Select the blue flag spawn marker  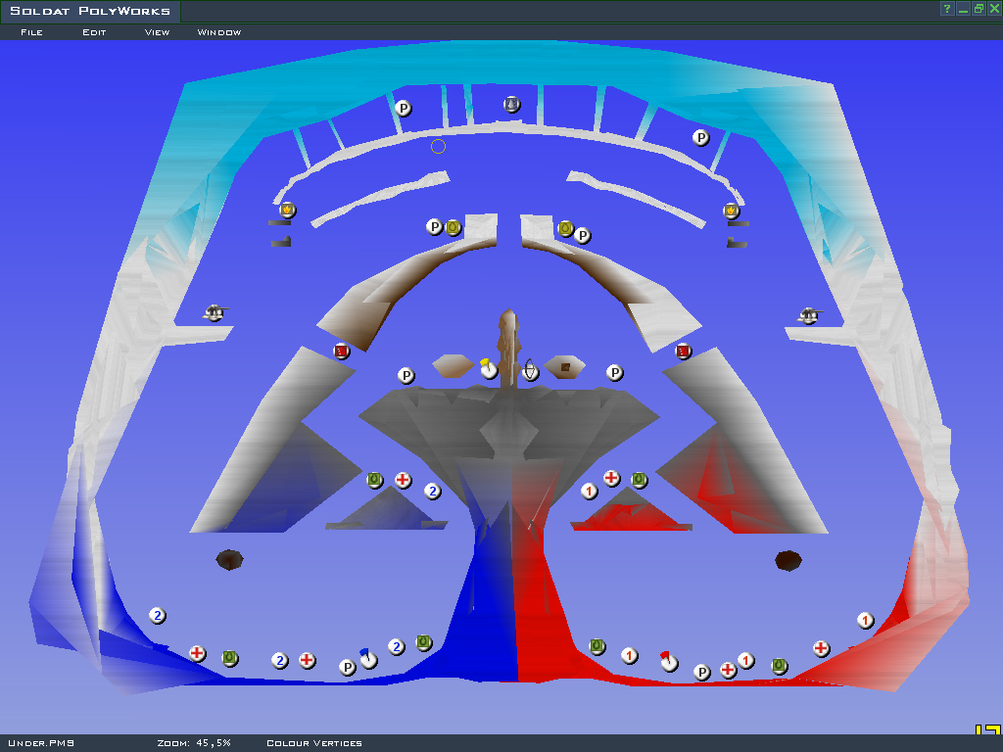click(367, 659)
